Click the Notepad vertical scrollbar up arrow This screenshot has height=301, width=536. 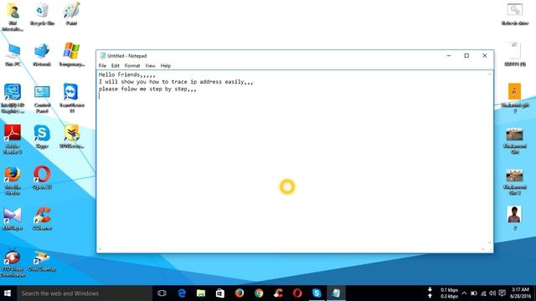click(x=489, y=74)
